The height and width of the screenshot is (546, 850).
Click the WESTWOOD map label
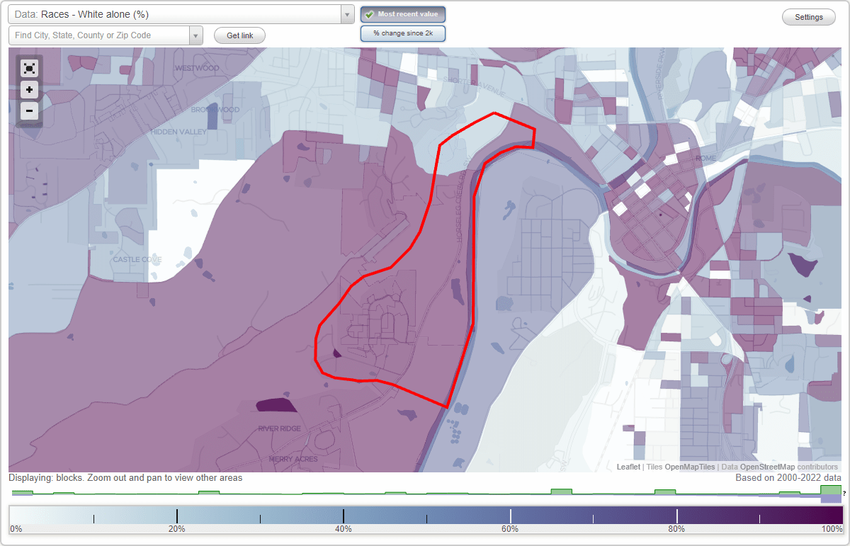pyautogui.click(x=197, y=68)
